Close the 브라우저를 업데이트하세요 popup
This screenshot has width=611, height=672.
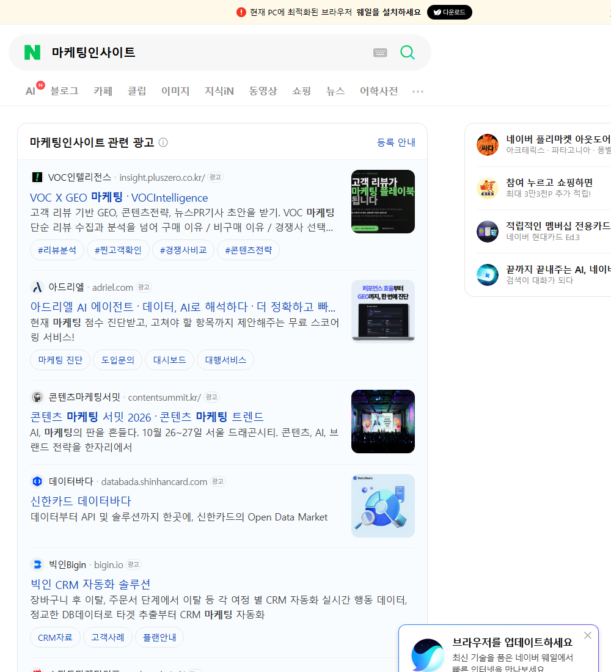click(x=587, y=635)
